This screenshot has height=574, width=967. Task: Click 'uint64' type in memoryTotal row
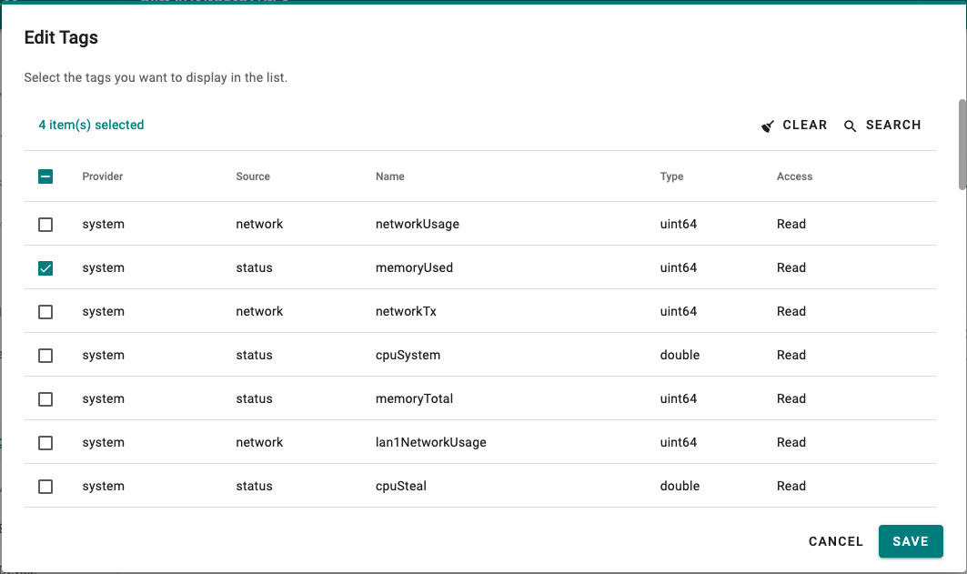click(679, 399)
